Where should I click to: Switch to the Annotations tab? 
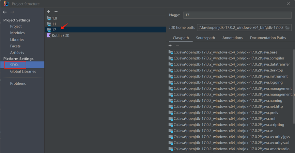point(232,38)
